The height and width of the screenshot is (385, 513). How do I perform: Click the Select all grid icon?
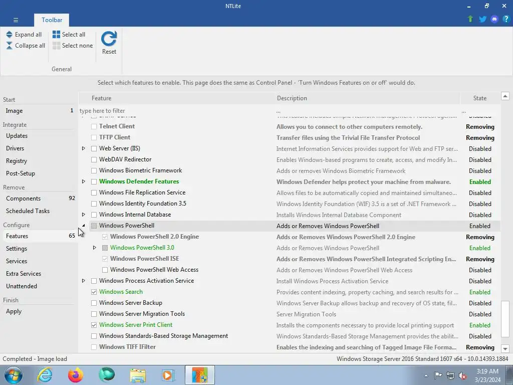click(56, 35)
